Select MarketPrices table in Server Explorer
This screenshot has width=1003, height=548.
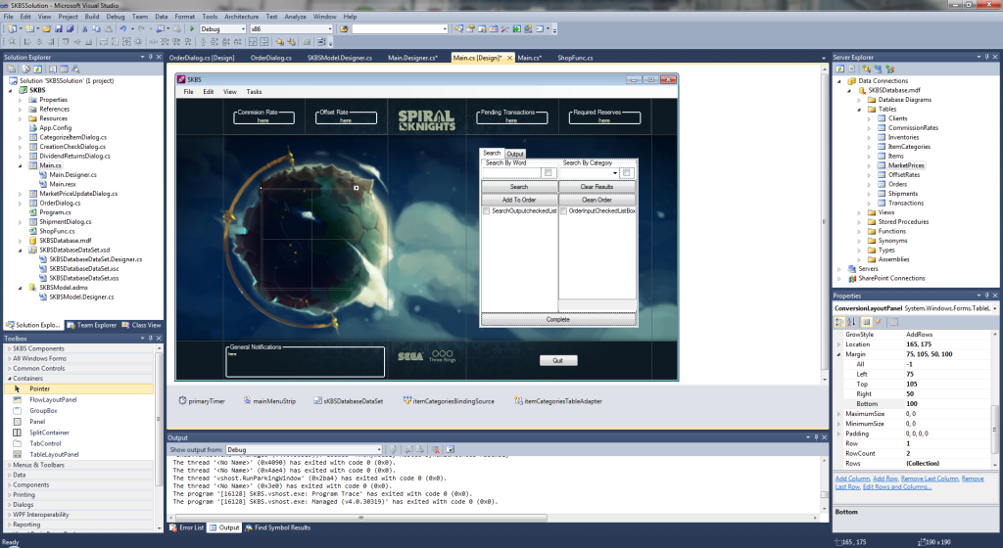[x=906, y=165]
